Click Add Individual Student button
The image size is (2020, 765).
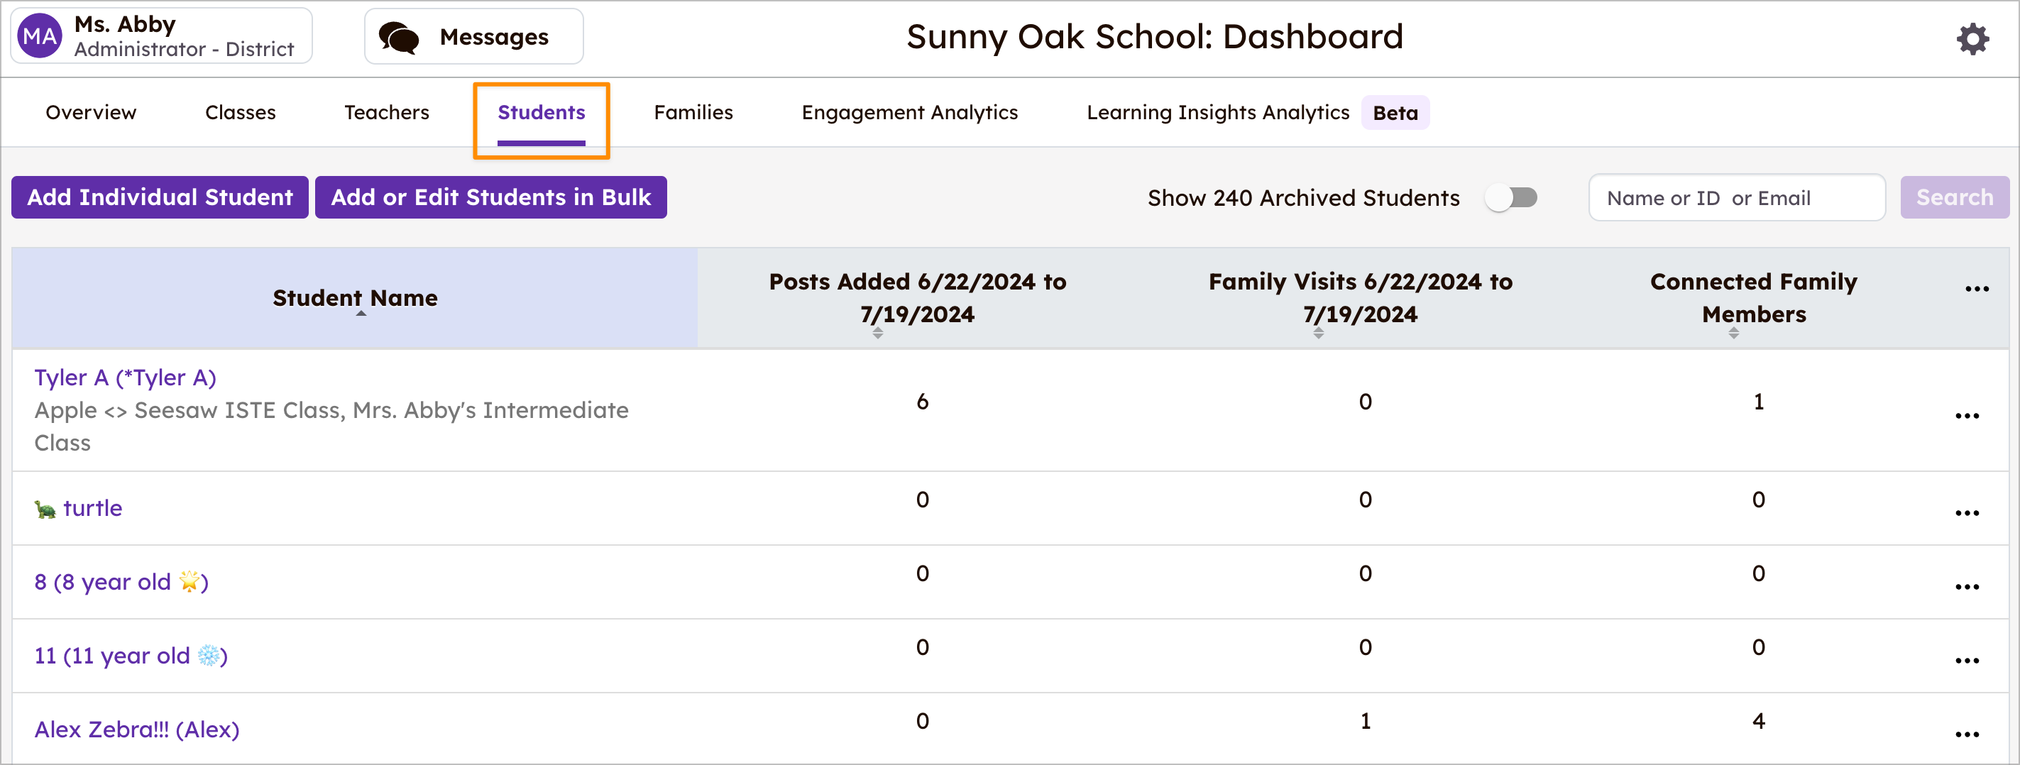pos(160,197)
